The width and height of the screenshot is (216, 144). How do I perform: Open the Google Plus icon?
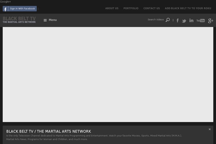[211, 21]
